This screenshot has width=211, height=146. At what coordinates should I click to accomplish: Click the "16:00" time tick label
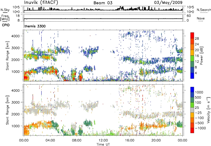[x=130, y=140]
